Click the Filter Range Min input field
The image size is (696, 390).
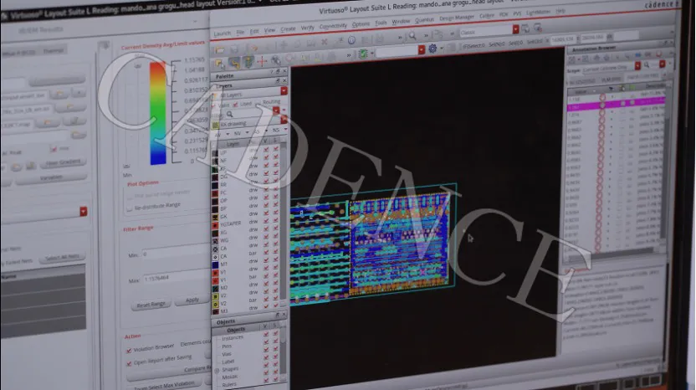point(175,254)
